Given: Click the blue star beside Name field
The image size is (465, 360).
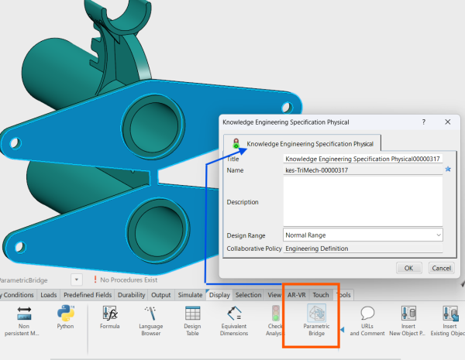Looking at the screenshot, I should click(448, 170).
